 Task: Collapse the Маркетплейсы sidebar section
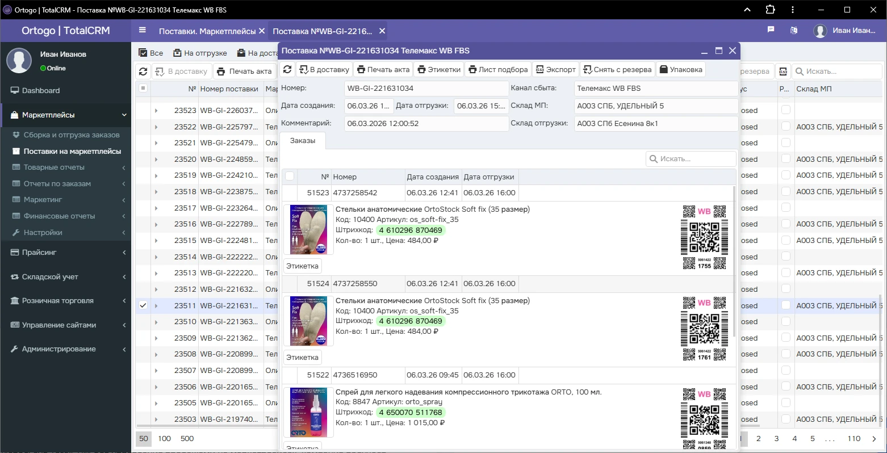point(65,115)
